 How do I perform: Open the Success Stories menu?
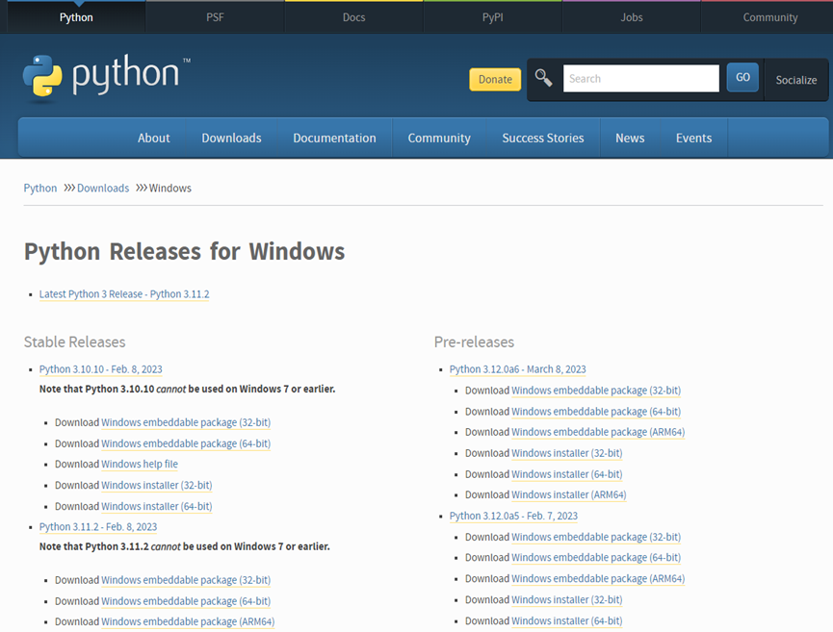point(543,138)
